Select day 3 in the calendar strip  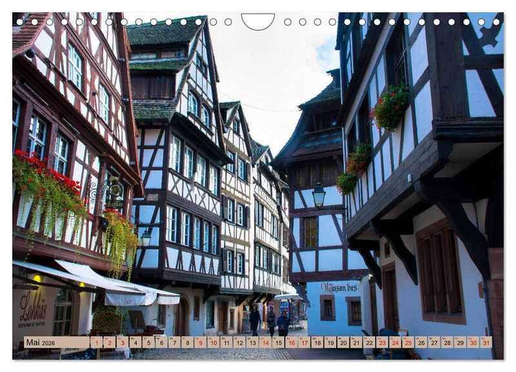point(122,342)
